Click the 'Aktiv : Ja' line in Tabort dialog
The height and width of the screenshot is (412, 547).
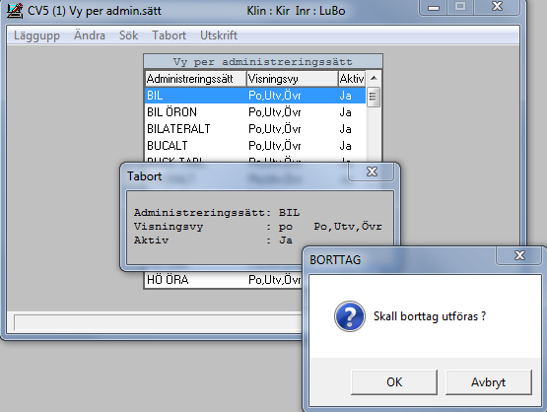point(213,240)
